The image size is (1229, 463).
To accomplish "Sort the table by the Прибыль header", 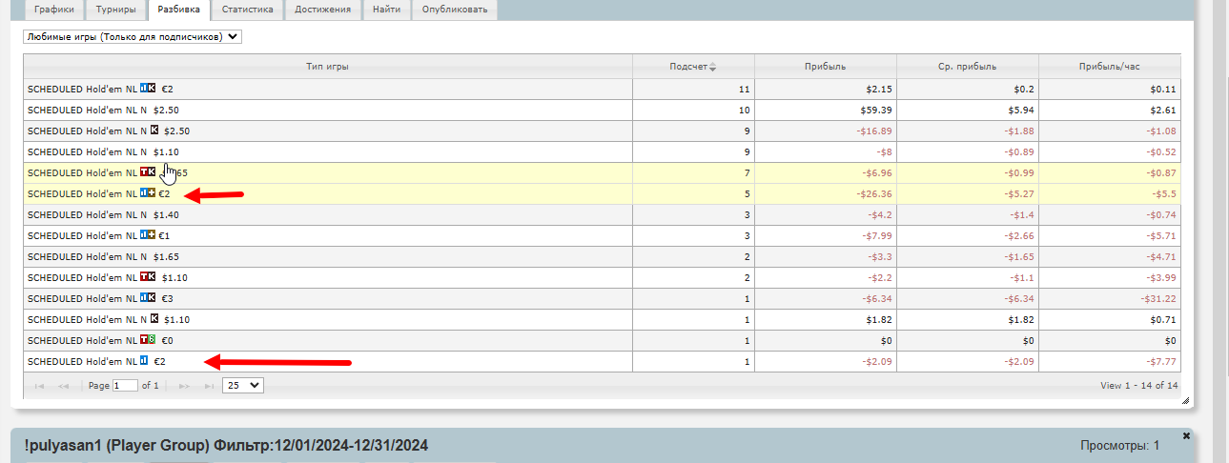I will coord(826,67).
